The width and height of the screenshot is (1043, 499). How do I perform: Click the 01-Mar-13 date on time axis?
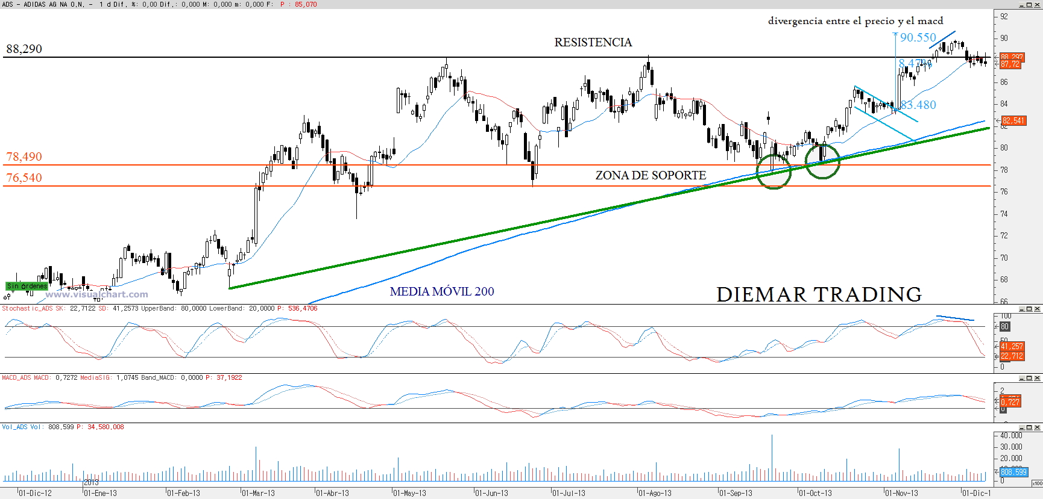tap(258, 493)
